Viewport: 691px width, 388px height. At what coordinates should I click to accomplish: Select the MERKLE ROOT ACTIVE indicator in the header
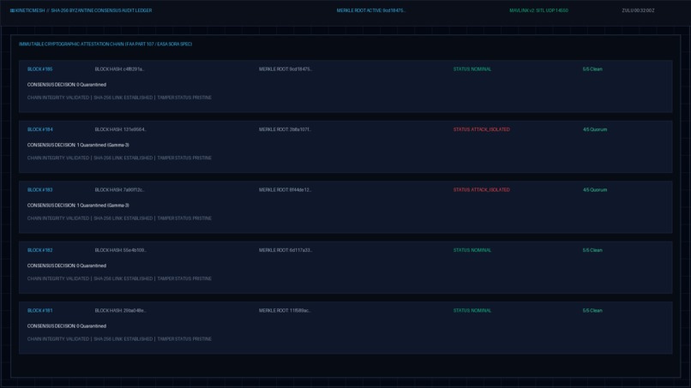point(371,10)
